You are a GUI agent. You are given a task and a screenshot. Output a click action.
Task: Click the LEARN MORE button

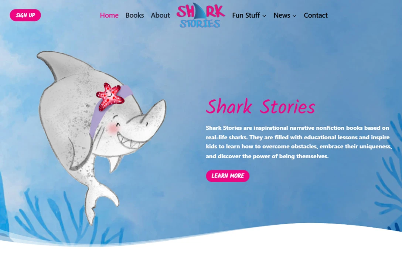228,176
